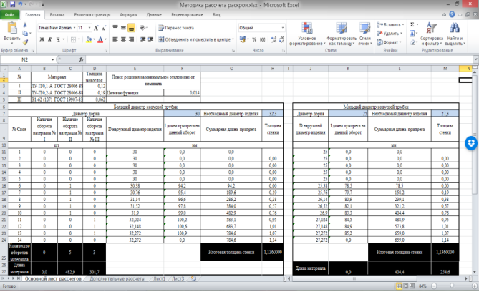Decrease font size with shrink font icon
The image size is (479, 292).
tap(104, 28)
